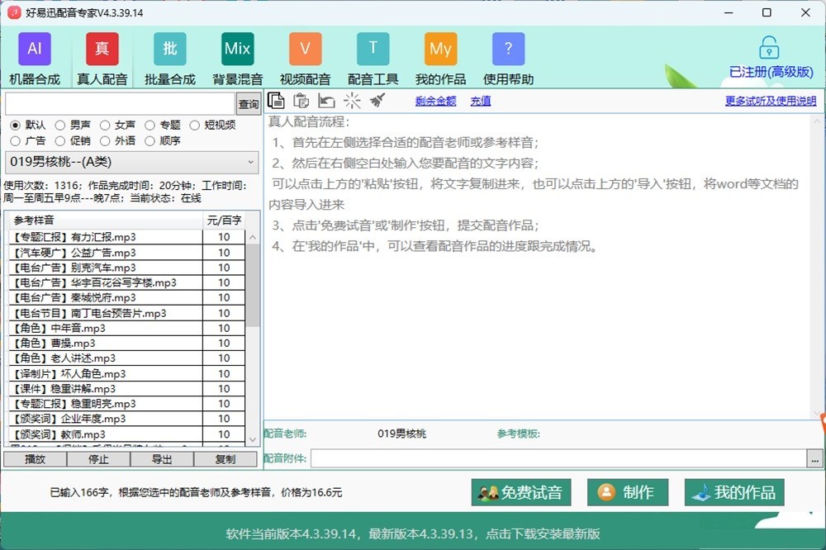Open the 背景混音 Mix module
Viewport: 826px width, 550px height.
(237, 59)
